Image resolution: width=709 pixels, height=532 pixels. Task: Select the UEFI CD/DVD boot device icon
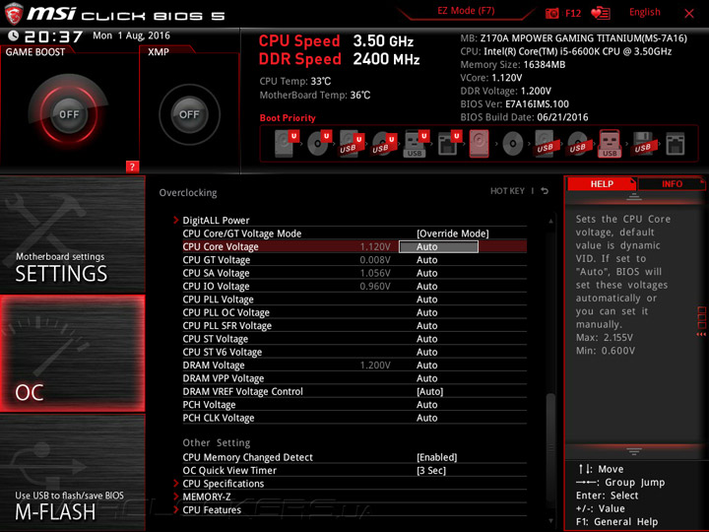(x=319, y=144)
